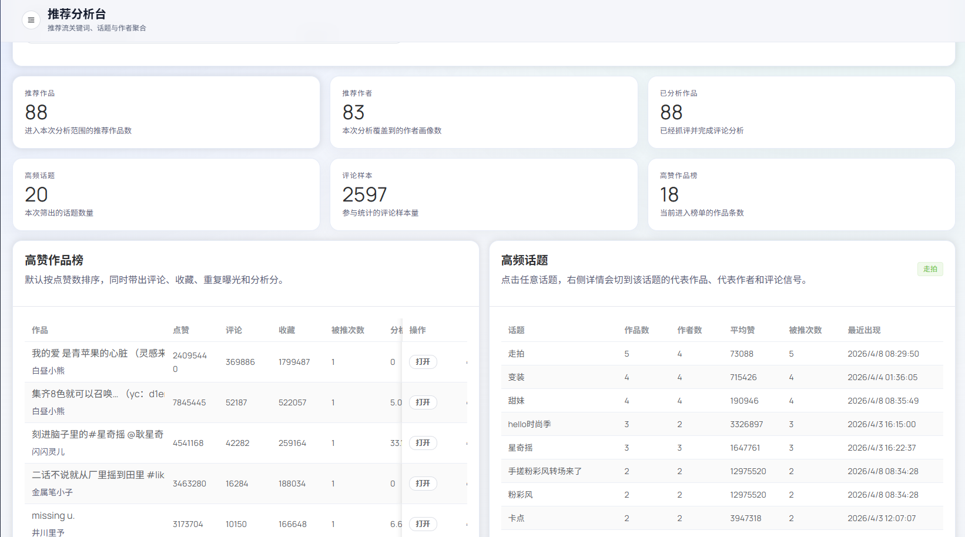This screenshot has width=965, height=537.
Task: Click the 高赞作品榜 18 stat card
Action: pyautogui.click(x=802, y=194)
